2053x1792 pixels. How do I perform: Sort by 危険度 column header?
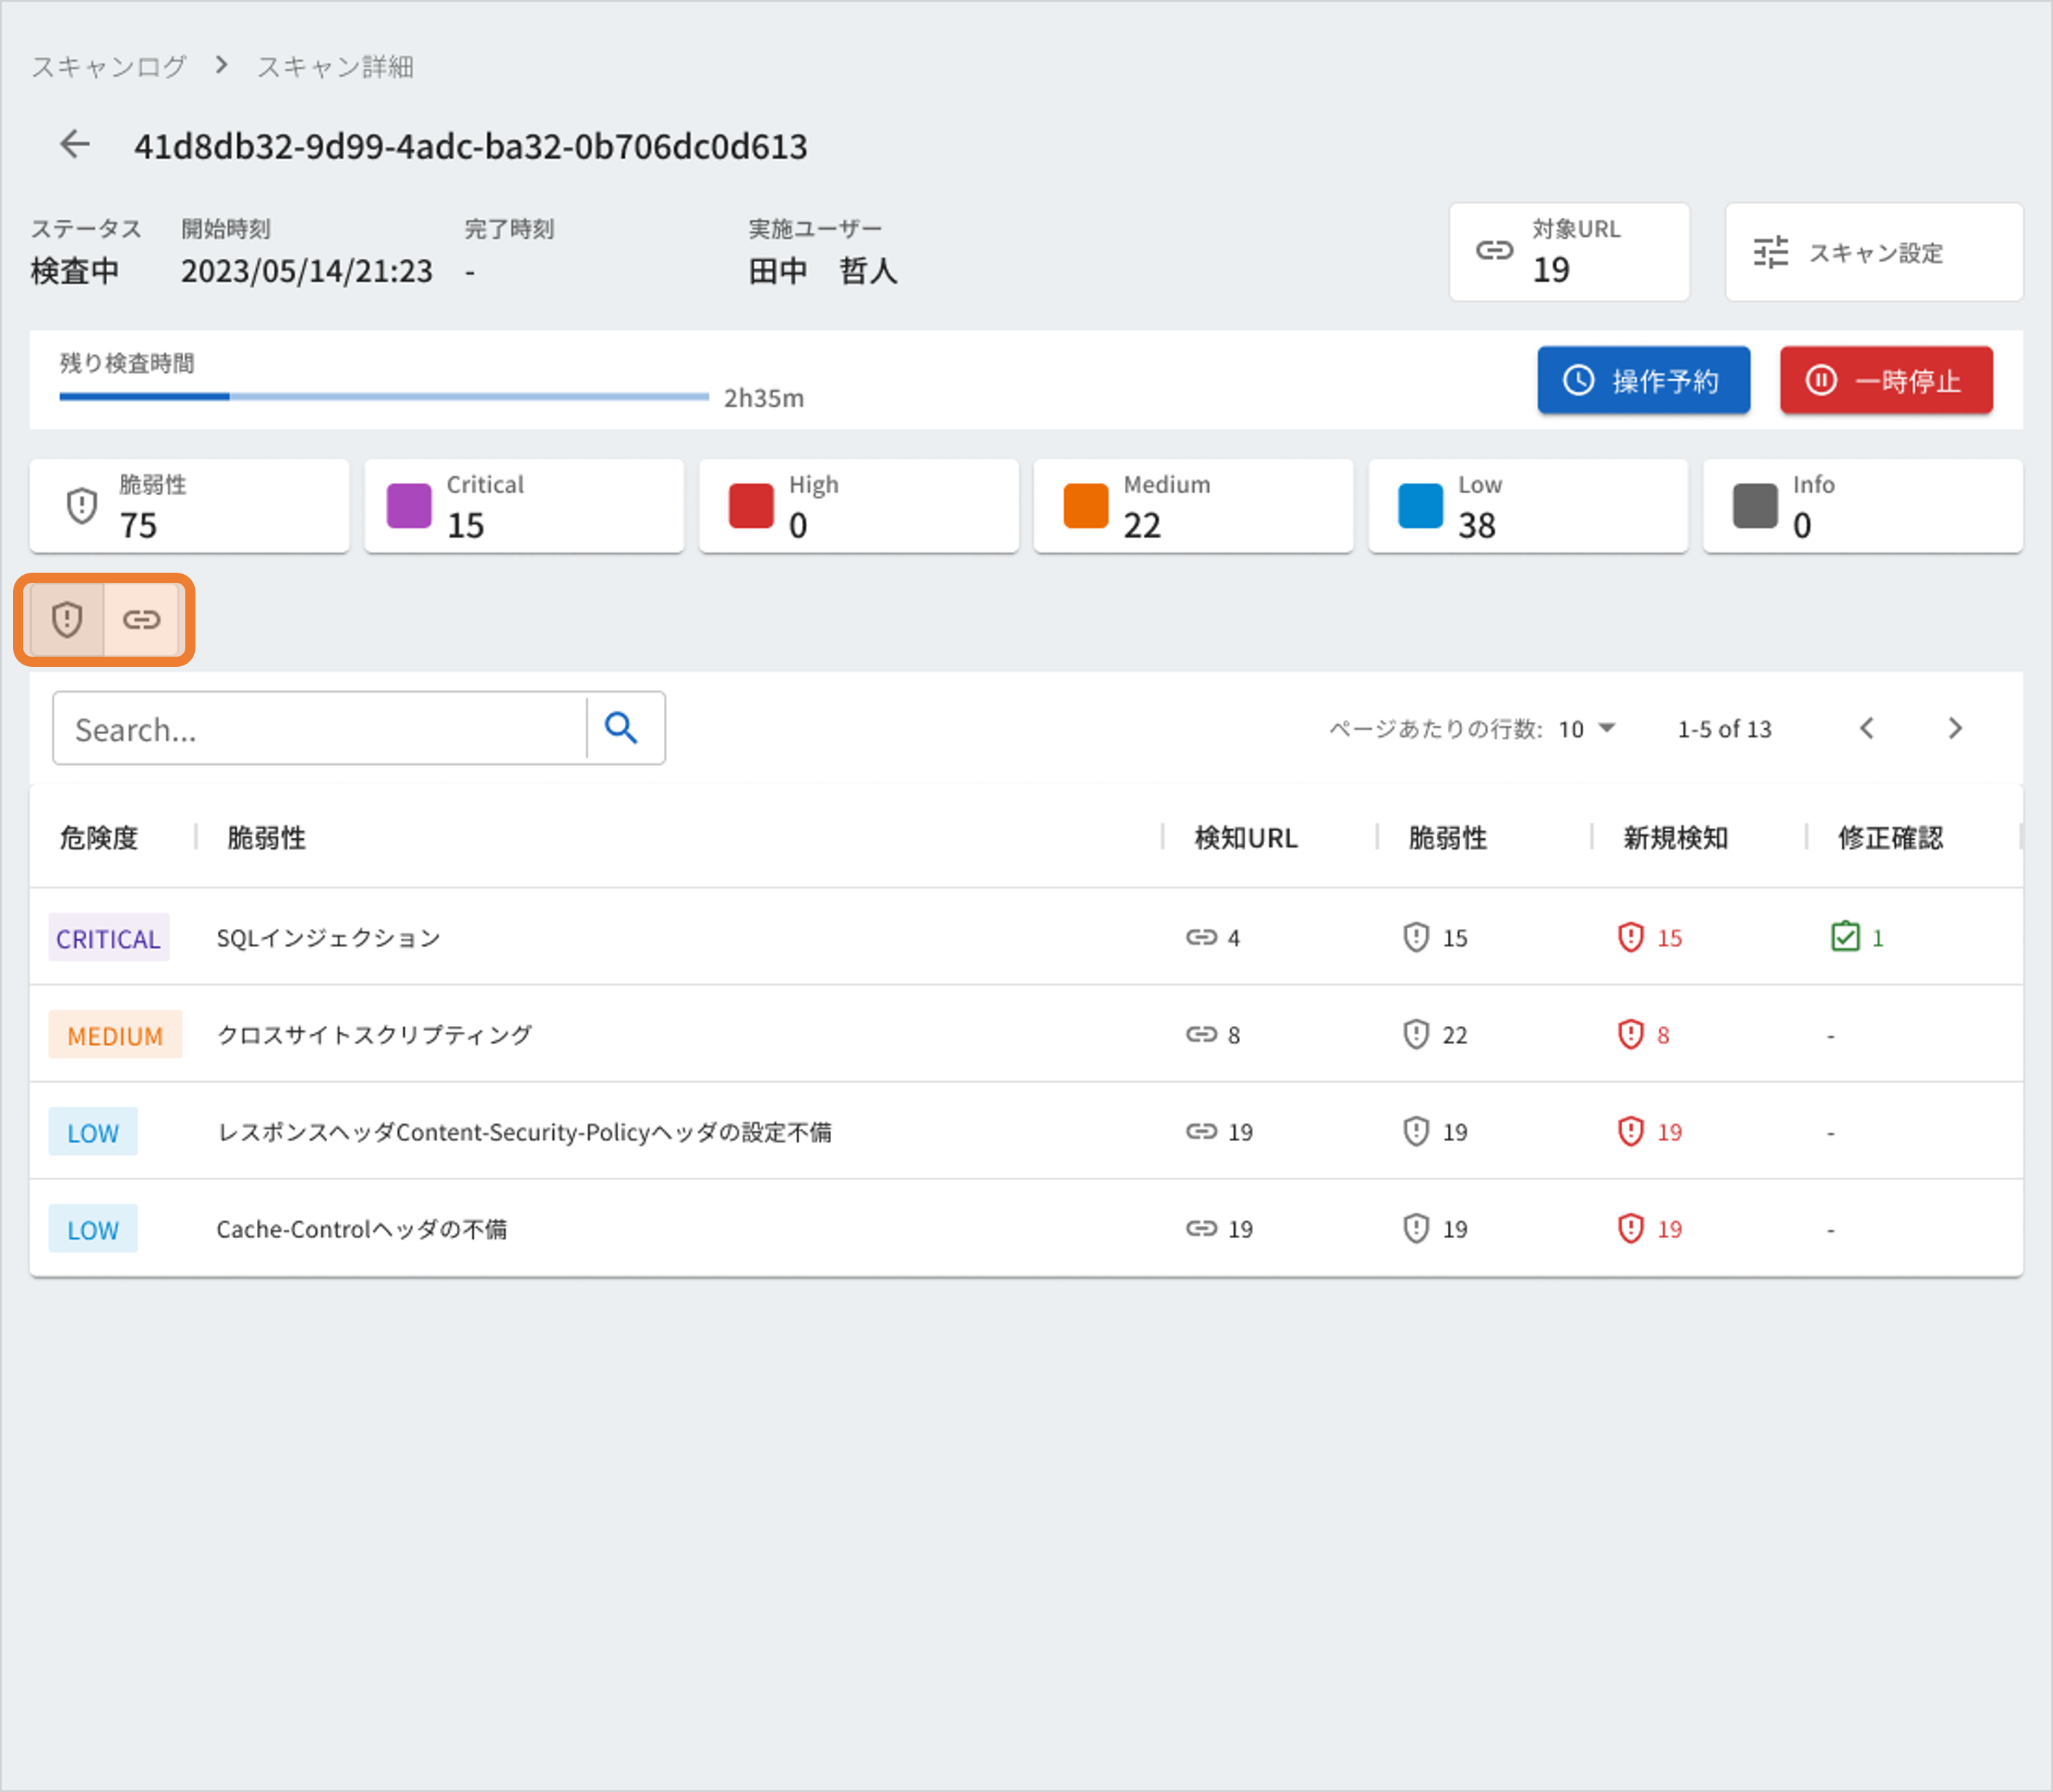pyautogui.click(x=99, y=838)
